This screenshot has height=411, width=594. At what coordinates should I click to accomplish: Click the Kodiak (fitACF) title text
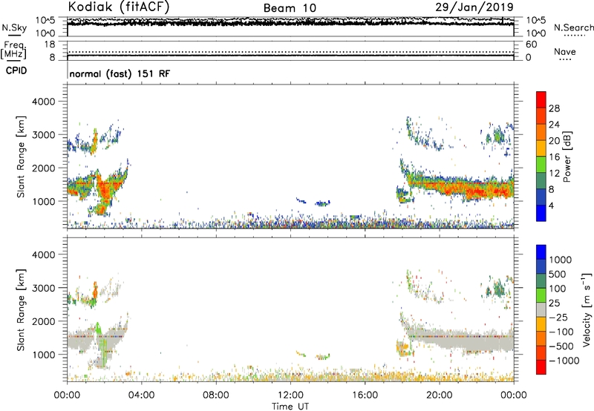point(119,7)
